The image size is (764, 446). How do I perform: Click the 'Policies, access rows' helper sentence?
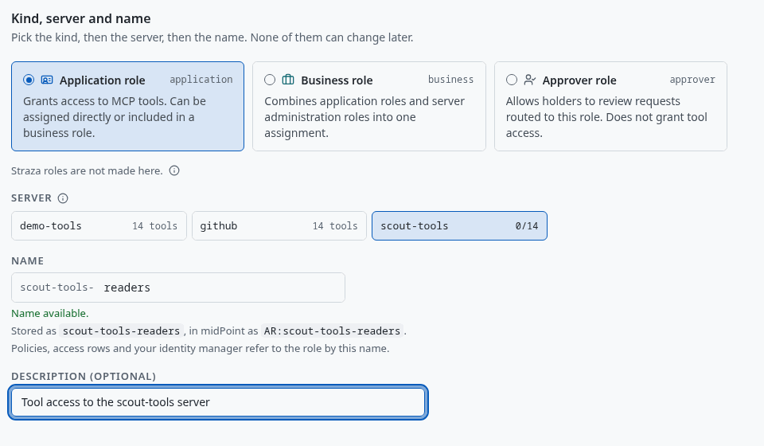pyautogui.click(x=201, y=349)
